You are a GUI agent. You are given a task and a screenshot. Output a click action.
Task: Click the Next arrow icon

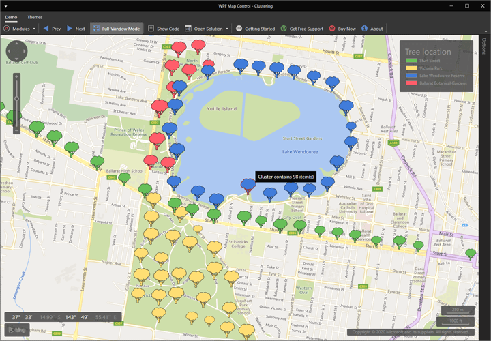(70, 29)
